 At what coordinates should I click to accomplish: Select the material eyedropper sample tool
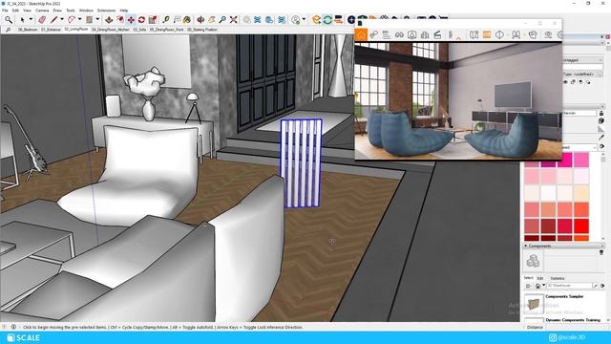coord(601,138)
